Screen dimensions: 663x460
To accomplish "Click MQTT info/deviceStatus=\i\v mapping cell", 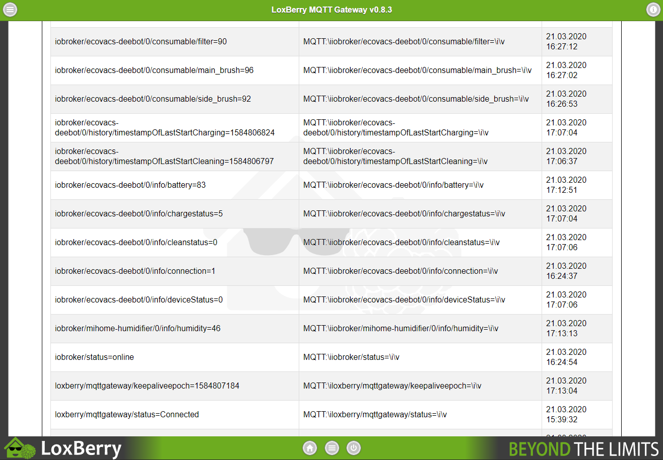I will click(420, 300).
